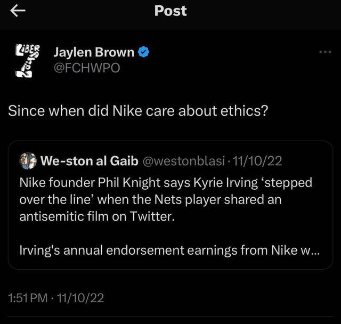Tap the Post header title
The width and height of the screenshot is (341, 324).
pyautogui.click(x=170, y=11)
